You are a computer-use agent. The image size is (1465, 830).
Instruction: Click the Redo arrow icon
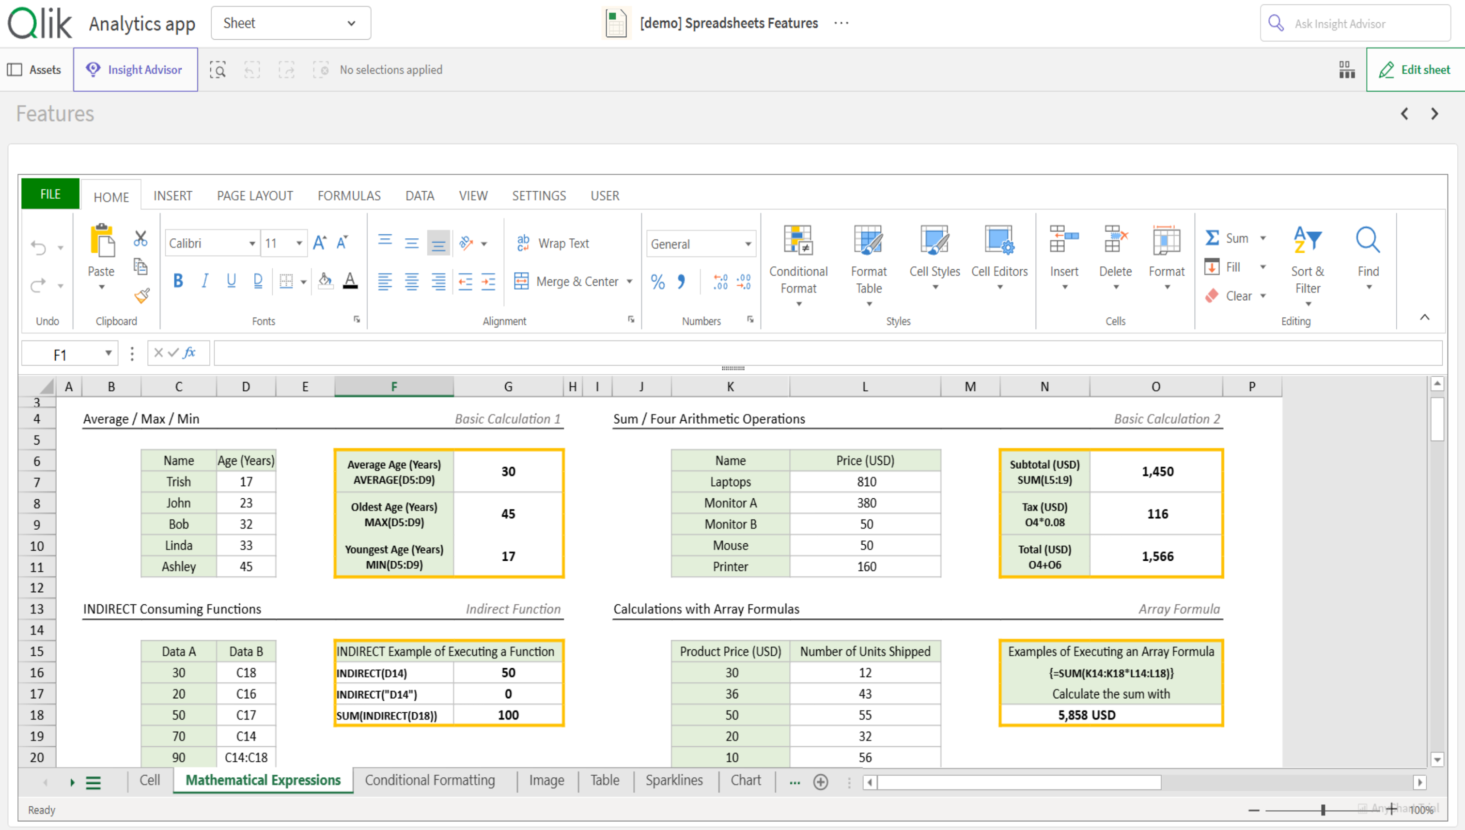click(x=38, y=285)
